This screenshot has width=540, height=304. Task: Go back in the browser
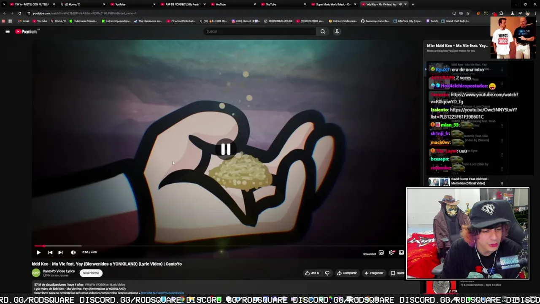point(5,13)
